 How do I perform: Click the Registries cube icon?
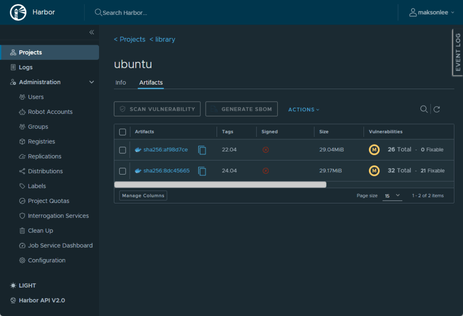tap(22, 142)
